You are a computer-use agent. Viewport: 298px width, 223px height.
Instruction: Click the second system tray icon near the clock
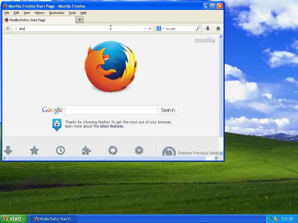(x=276, y=219)
